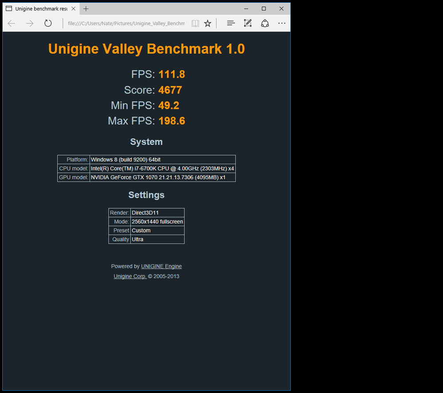Click the CPU model: row label
This screenshot has height=393, width=443.
coord(74,168)
